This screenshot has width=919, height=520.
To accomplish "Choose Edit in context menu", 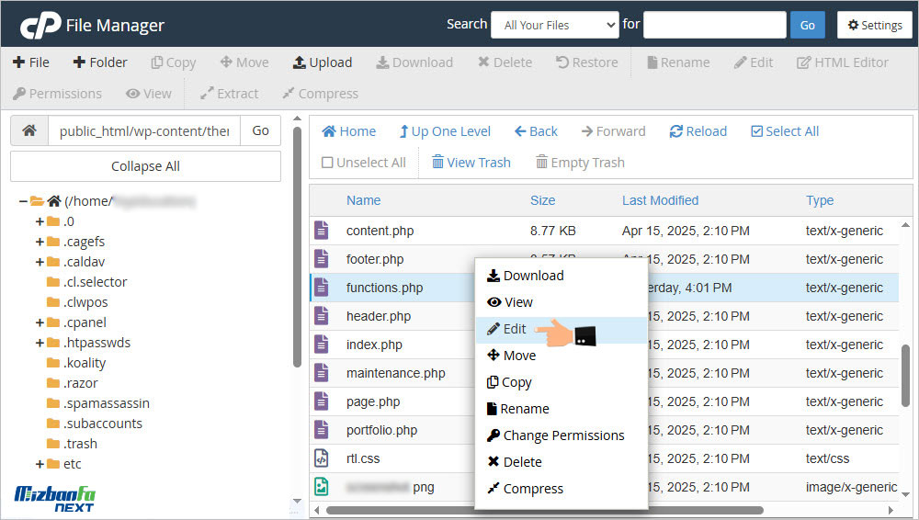I will [515, 329].
